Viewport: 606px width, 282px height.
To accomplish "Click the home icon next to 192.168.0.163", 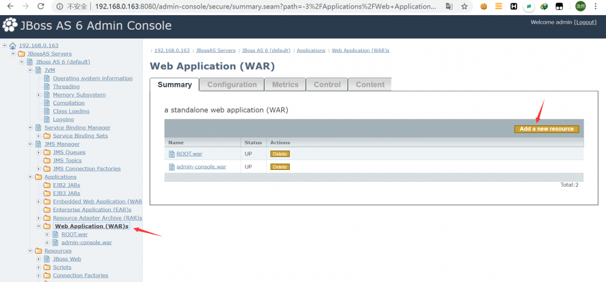I will (13, 45).
